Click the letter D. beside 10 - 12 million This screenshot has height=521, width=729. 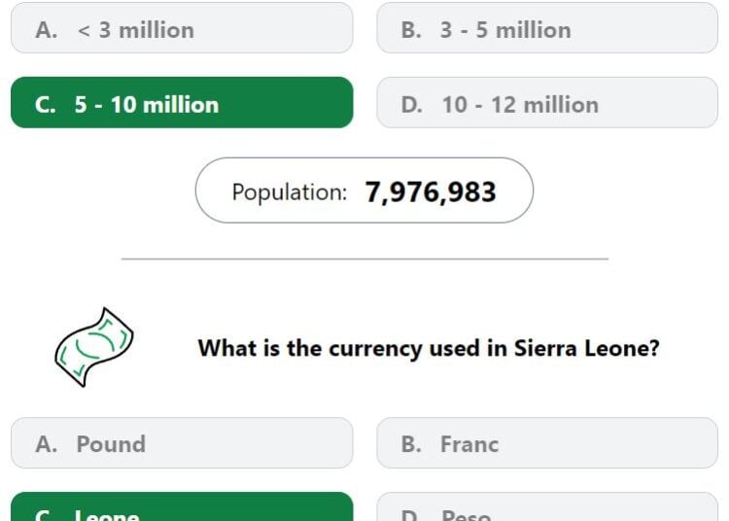click(x=412, y=105)
